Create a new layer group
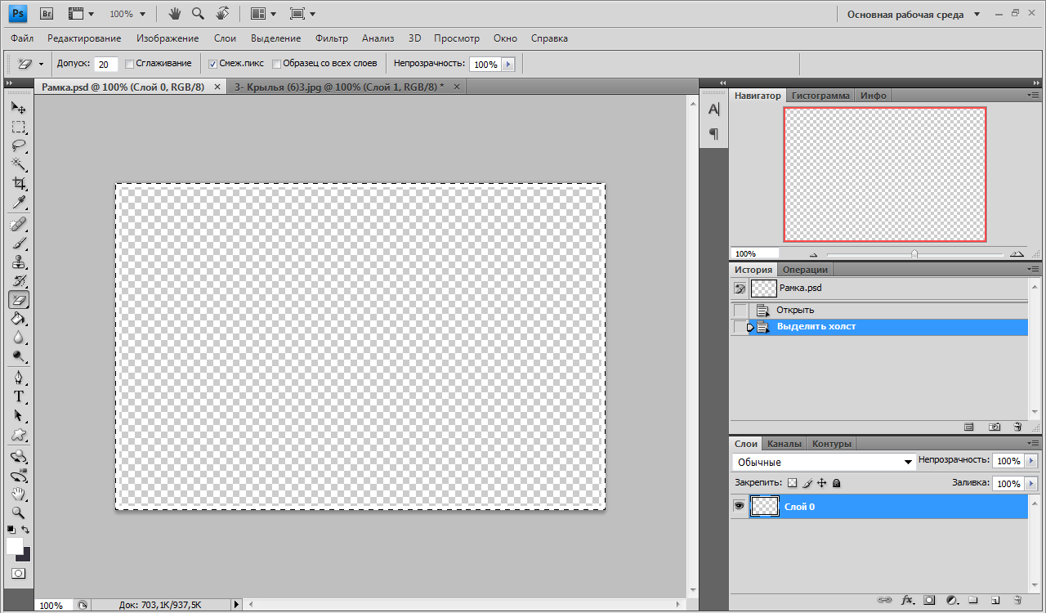Viewport: 1046px width, 613px height. pos(974,600)
